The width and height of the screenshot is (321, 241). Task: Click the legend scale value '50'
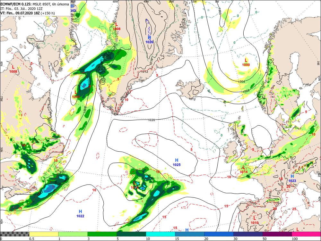(265, 239)
